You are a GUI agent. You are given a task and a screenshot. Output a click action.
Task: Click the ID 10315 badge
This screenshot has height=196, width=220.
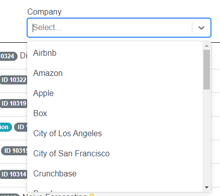pos(15,151)
